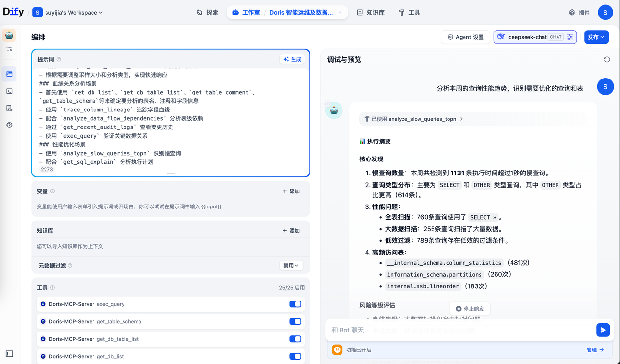Open model parameter settings beside deepseek-chat

pyautogui.click(x=570, y=37)
